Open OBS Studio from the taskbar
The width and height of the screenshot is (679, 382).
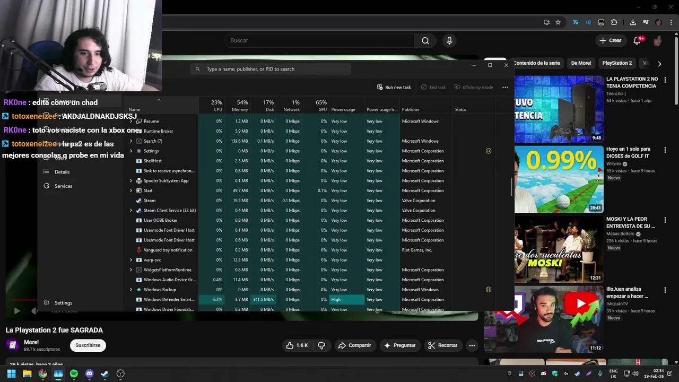coord(120,374)
